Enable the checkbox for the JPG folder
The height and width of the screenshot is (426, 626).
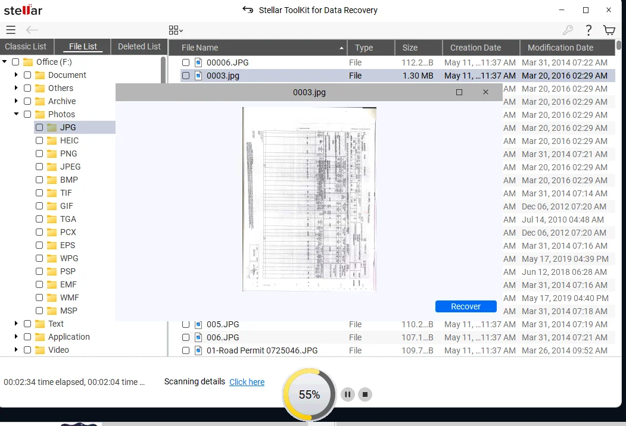click(x=38, y=127)
